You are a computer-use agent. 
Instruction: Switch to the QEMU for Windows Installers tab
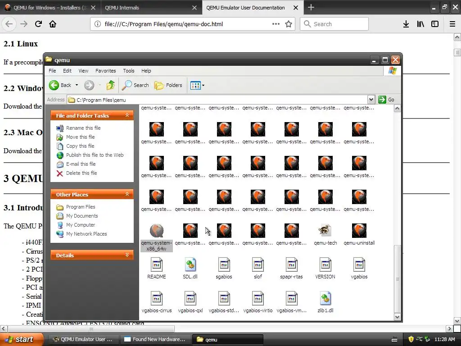pyautogui.click(x=50, y=8)
